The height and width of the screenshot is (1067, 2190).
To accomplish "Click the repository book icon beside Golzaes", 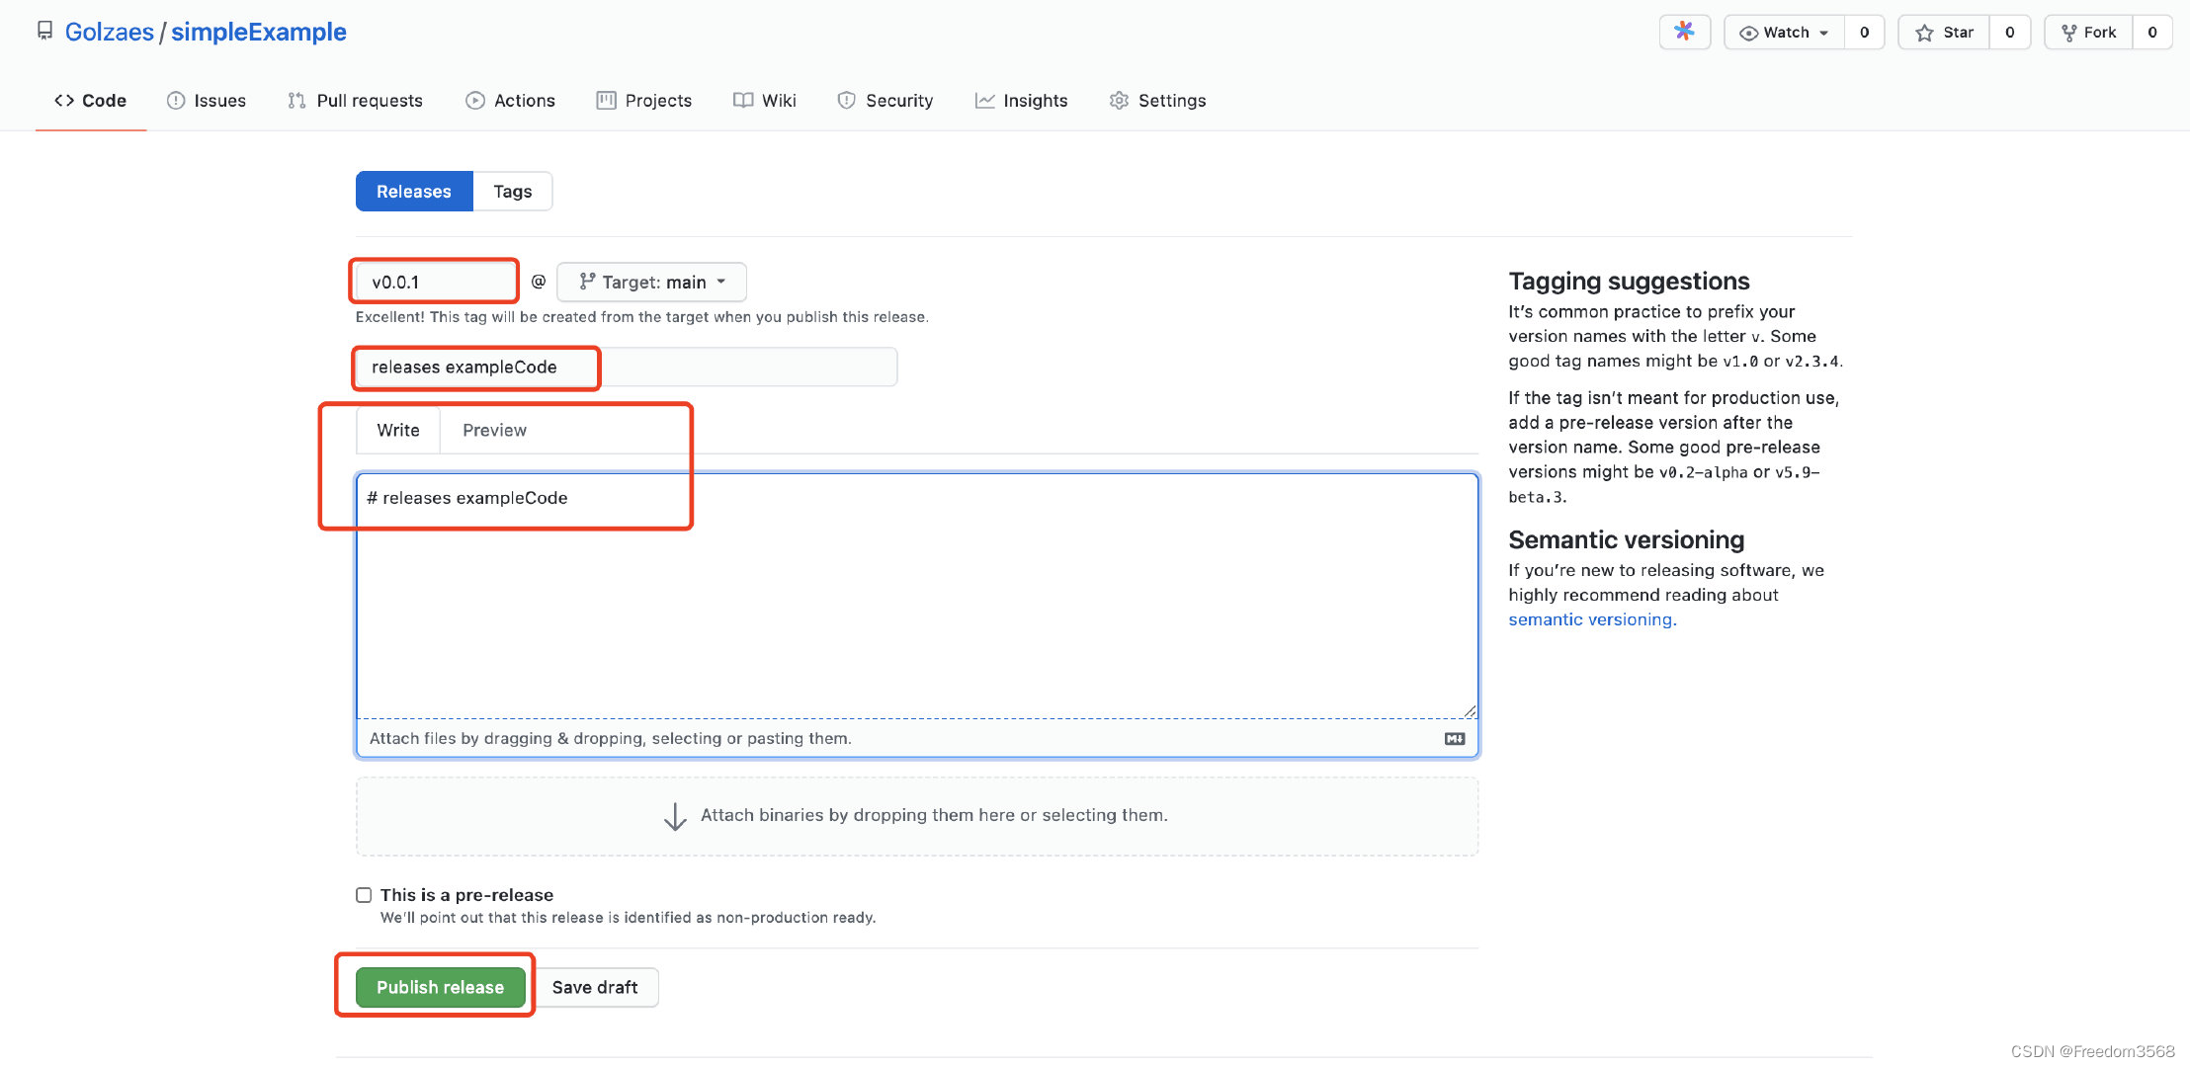I will point(44,32).
